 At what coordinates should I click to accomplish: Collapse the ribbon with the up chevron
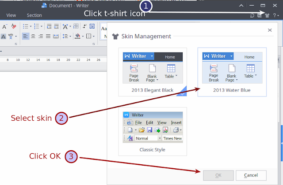pyautogui.click(x=241, y=6)
